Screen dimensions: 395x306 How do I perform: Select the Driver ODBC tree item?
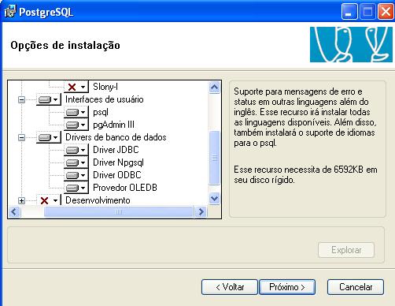pos(117,175)
